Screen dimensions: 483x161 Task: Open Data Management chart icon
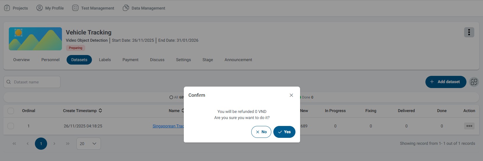(126, 8)
